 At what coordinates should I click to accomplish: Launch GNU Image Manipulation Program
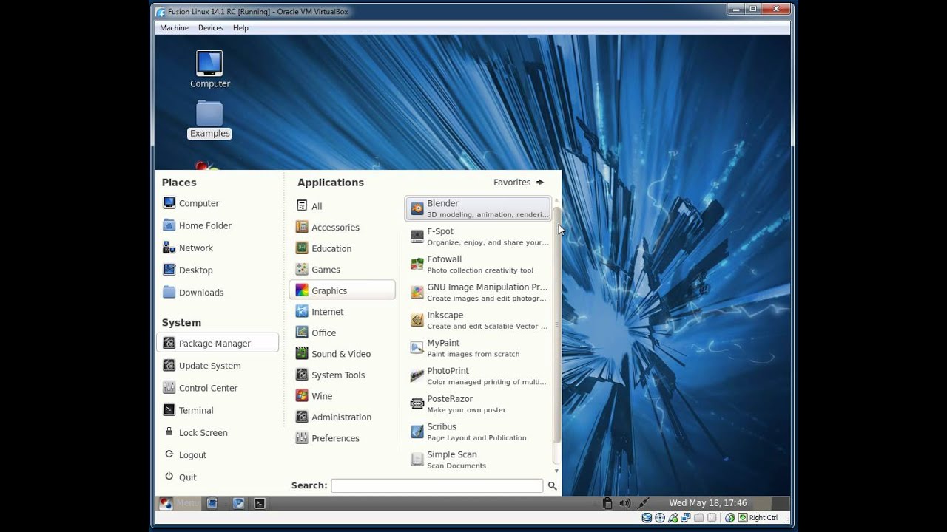pos(478,293)
